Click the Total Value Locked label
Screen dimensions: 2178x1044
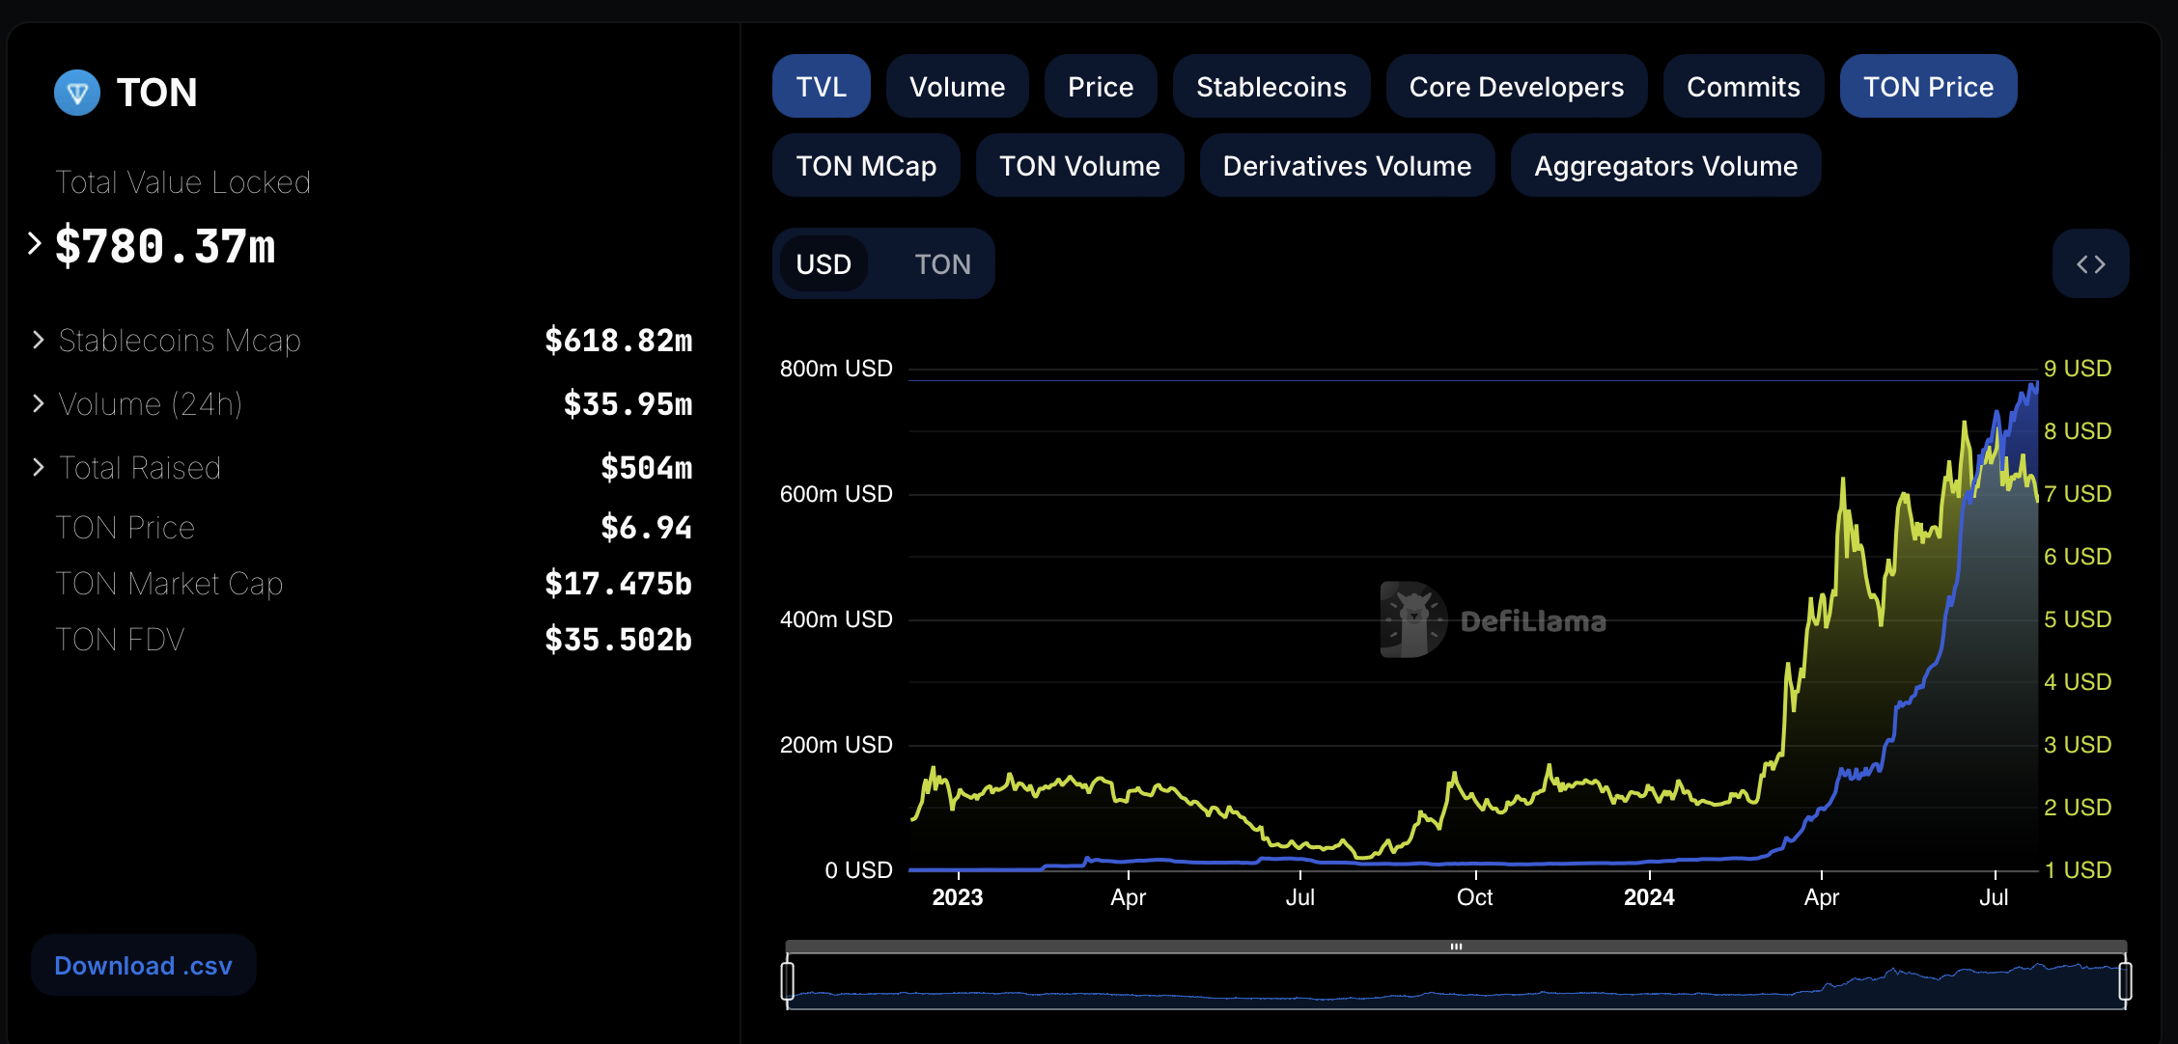tap(182, 181)
